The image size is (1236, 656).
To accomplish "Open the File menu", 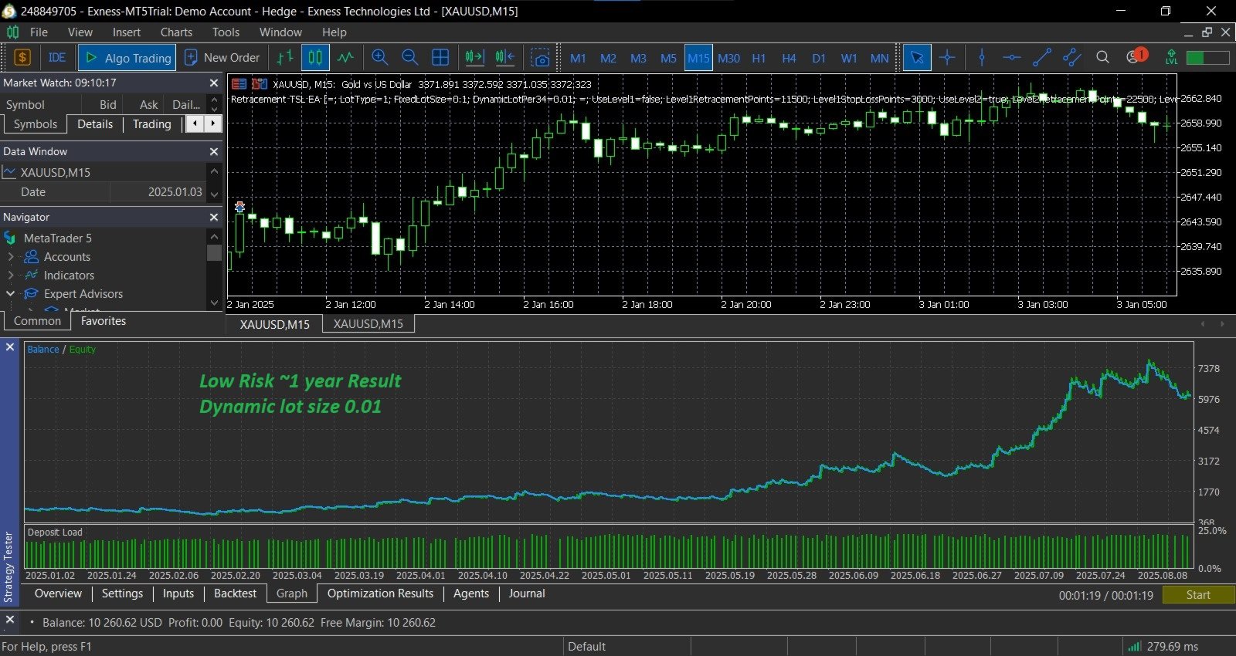I will click(x=39, y=32).
